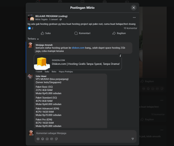Follow the diskon.com link in comment

78,48
